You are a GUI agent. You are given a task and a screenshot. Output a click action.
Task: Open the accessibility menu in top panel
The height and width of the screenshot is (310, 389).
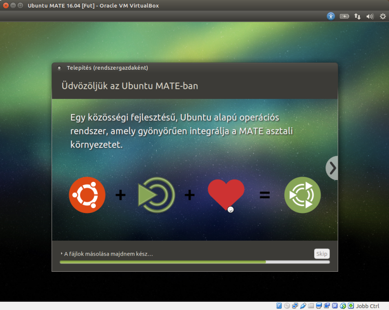[331, 16]
